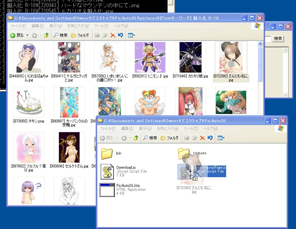Open ヘルプ(H) menu in pictures window
This screenshot has height=229, width=296.
coord(121,26)
